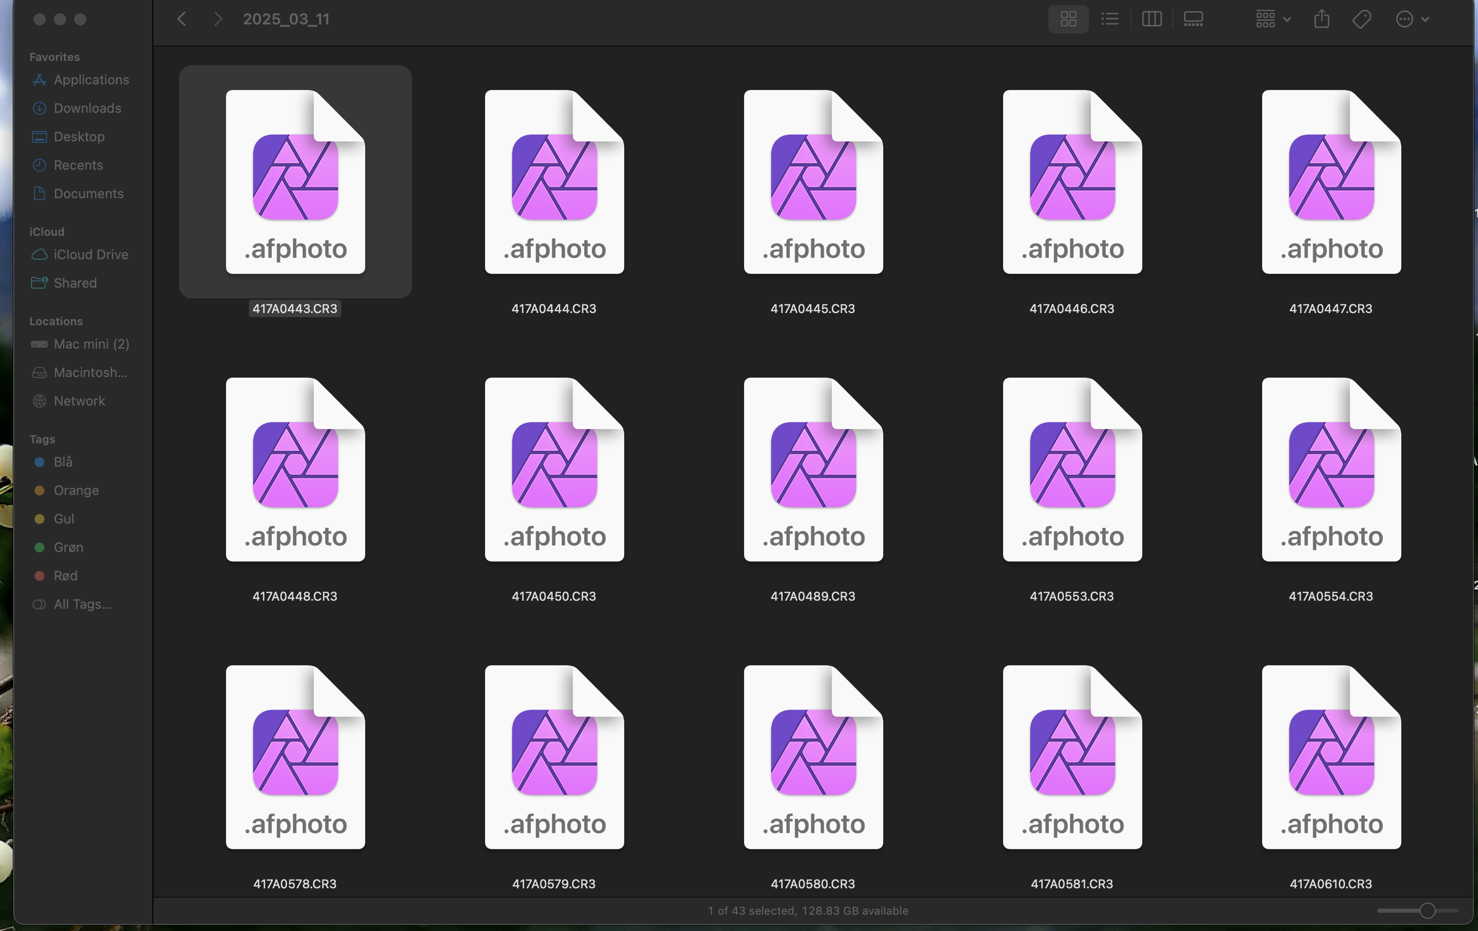Select the 417A0553.CR3 file icon
This screenshot has width=1478, height=931.
click(x=1072, y=469)
